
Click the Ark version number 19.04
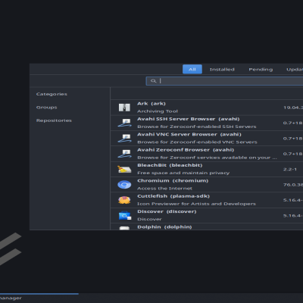click(293, 108)
